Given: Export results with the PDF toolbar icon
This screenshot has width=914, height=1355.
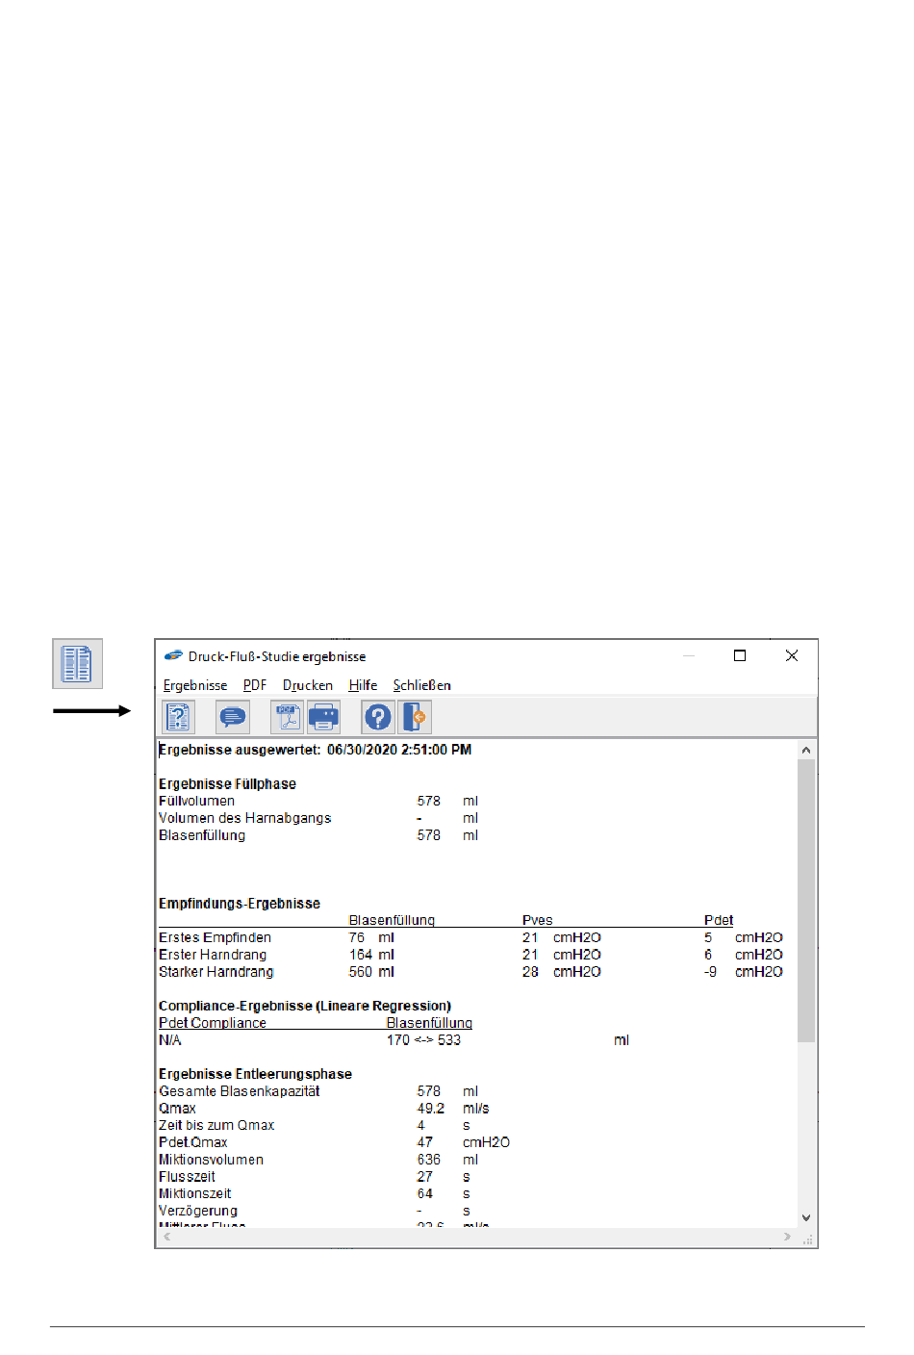Looking at the screenshot, I should click(x=288, y=717).
